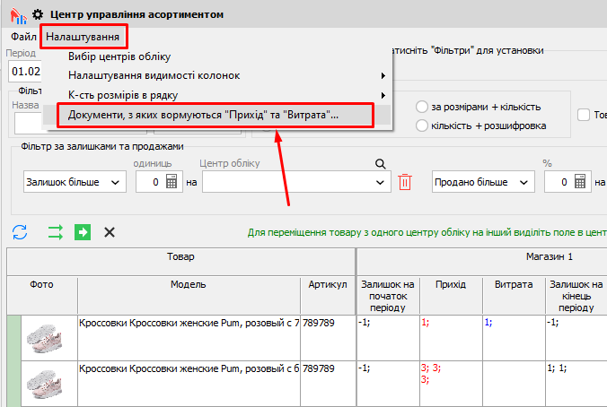Click the 'Артикул' column header
This screenshot has width=607, height=407.
click(327, 284)
